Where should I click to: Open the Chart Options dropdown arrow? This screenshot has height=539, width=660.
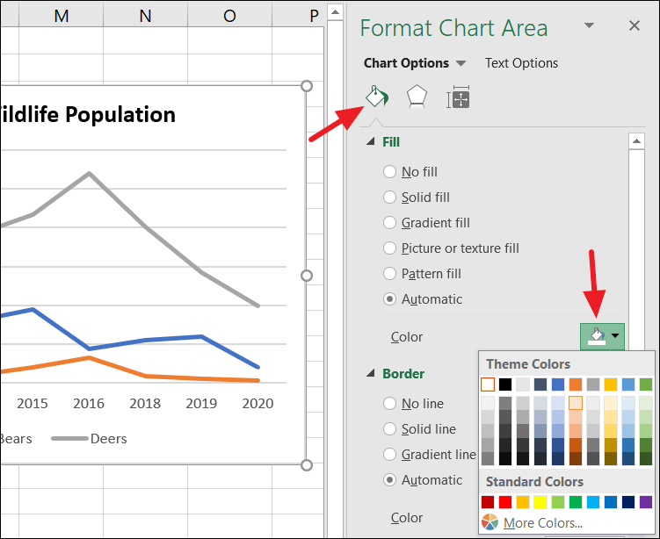coord(461,63)
